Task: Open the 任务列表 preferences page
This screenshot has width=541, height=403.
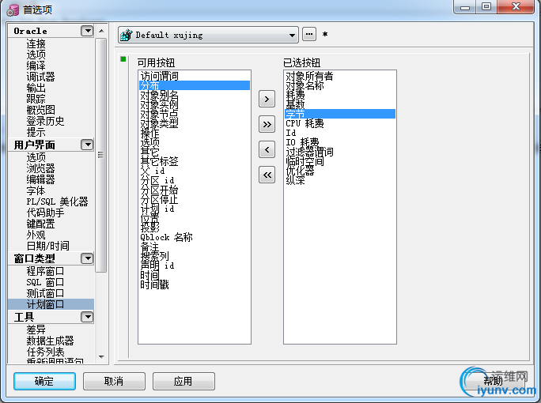Action: pos(45,352)
